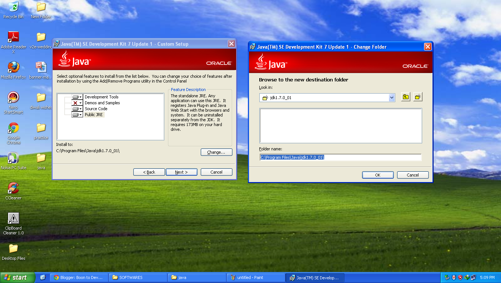Switch to Java SE Development taskbar item
The height and width of the screenshot is (283, 501).
click(x=315, y=277)
